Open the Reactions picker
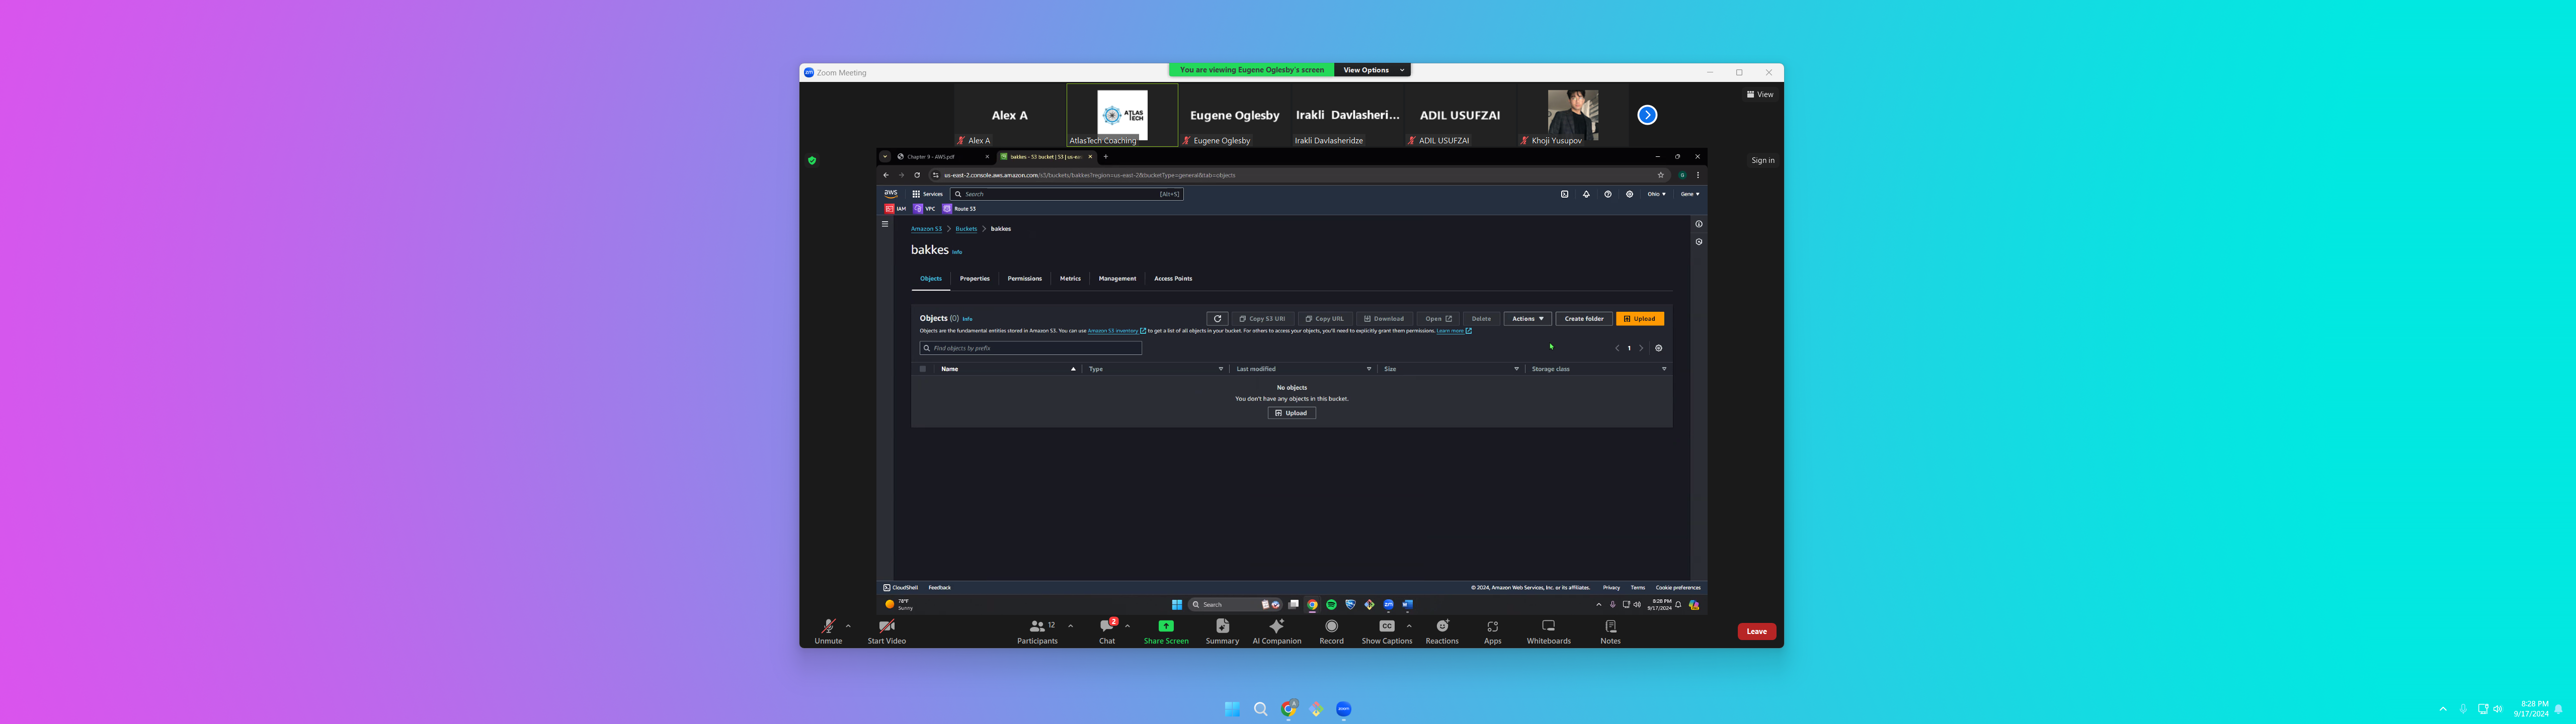The image size is (2576, 724). [x=1442, y=629]
